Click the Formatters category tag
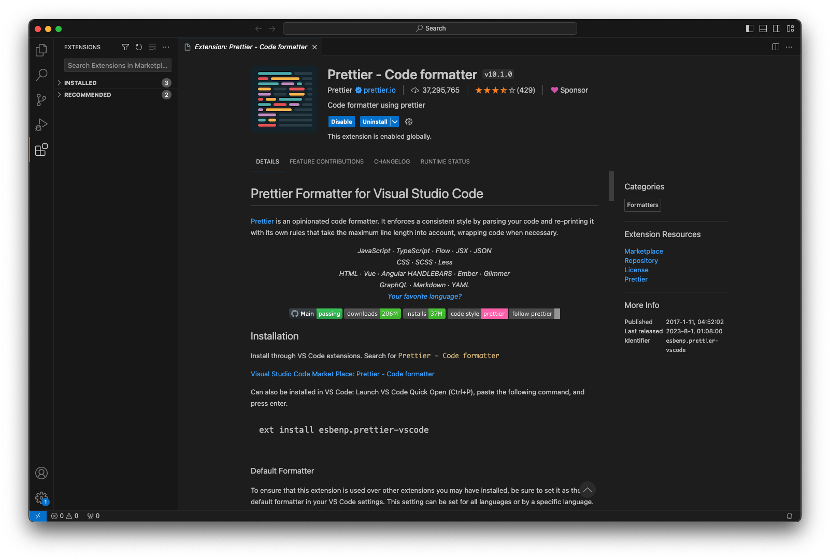Viewport: 830px width, 560px height. (642, 205)
